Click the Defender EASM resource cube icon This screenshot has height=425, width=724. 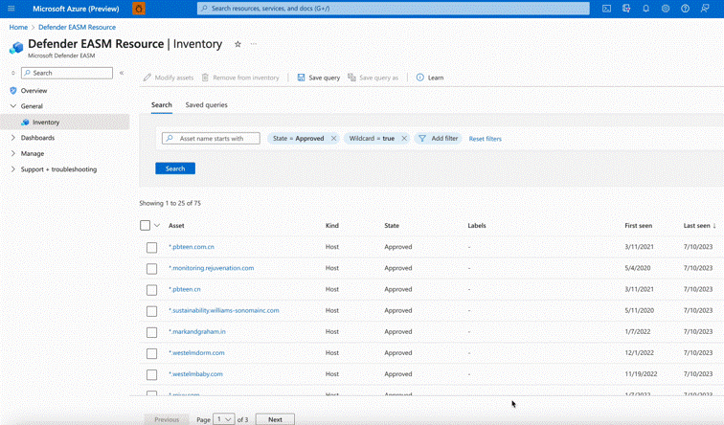[x=16, y=48]
